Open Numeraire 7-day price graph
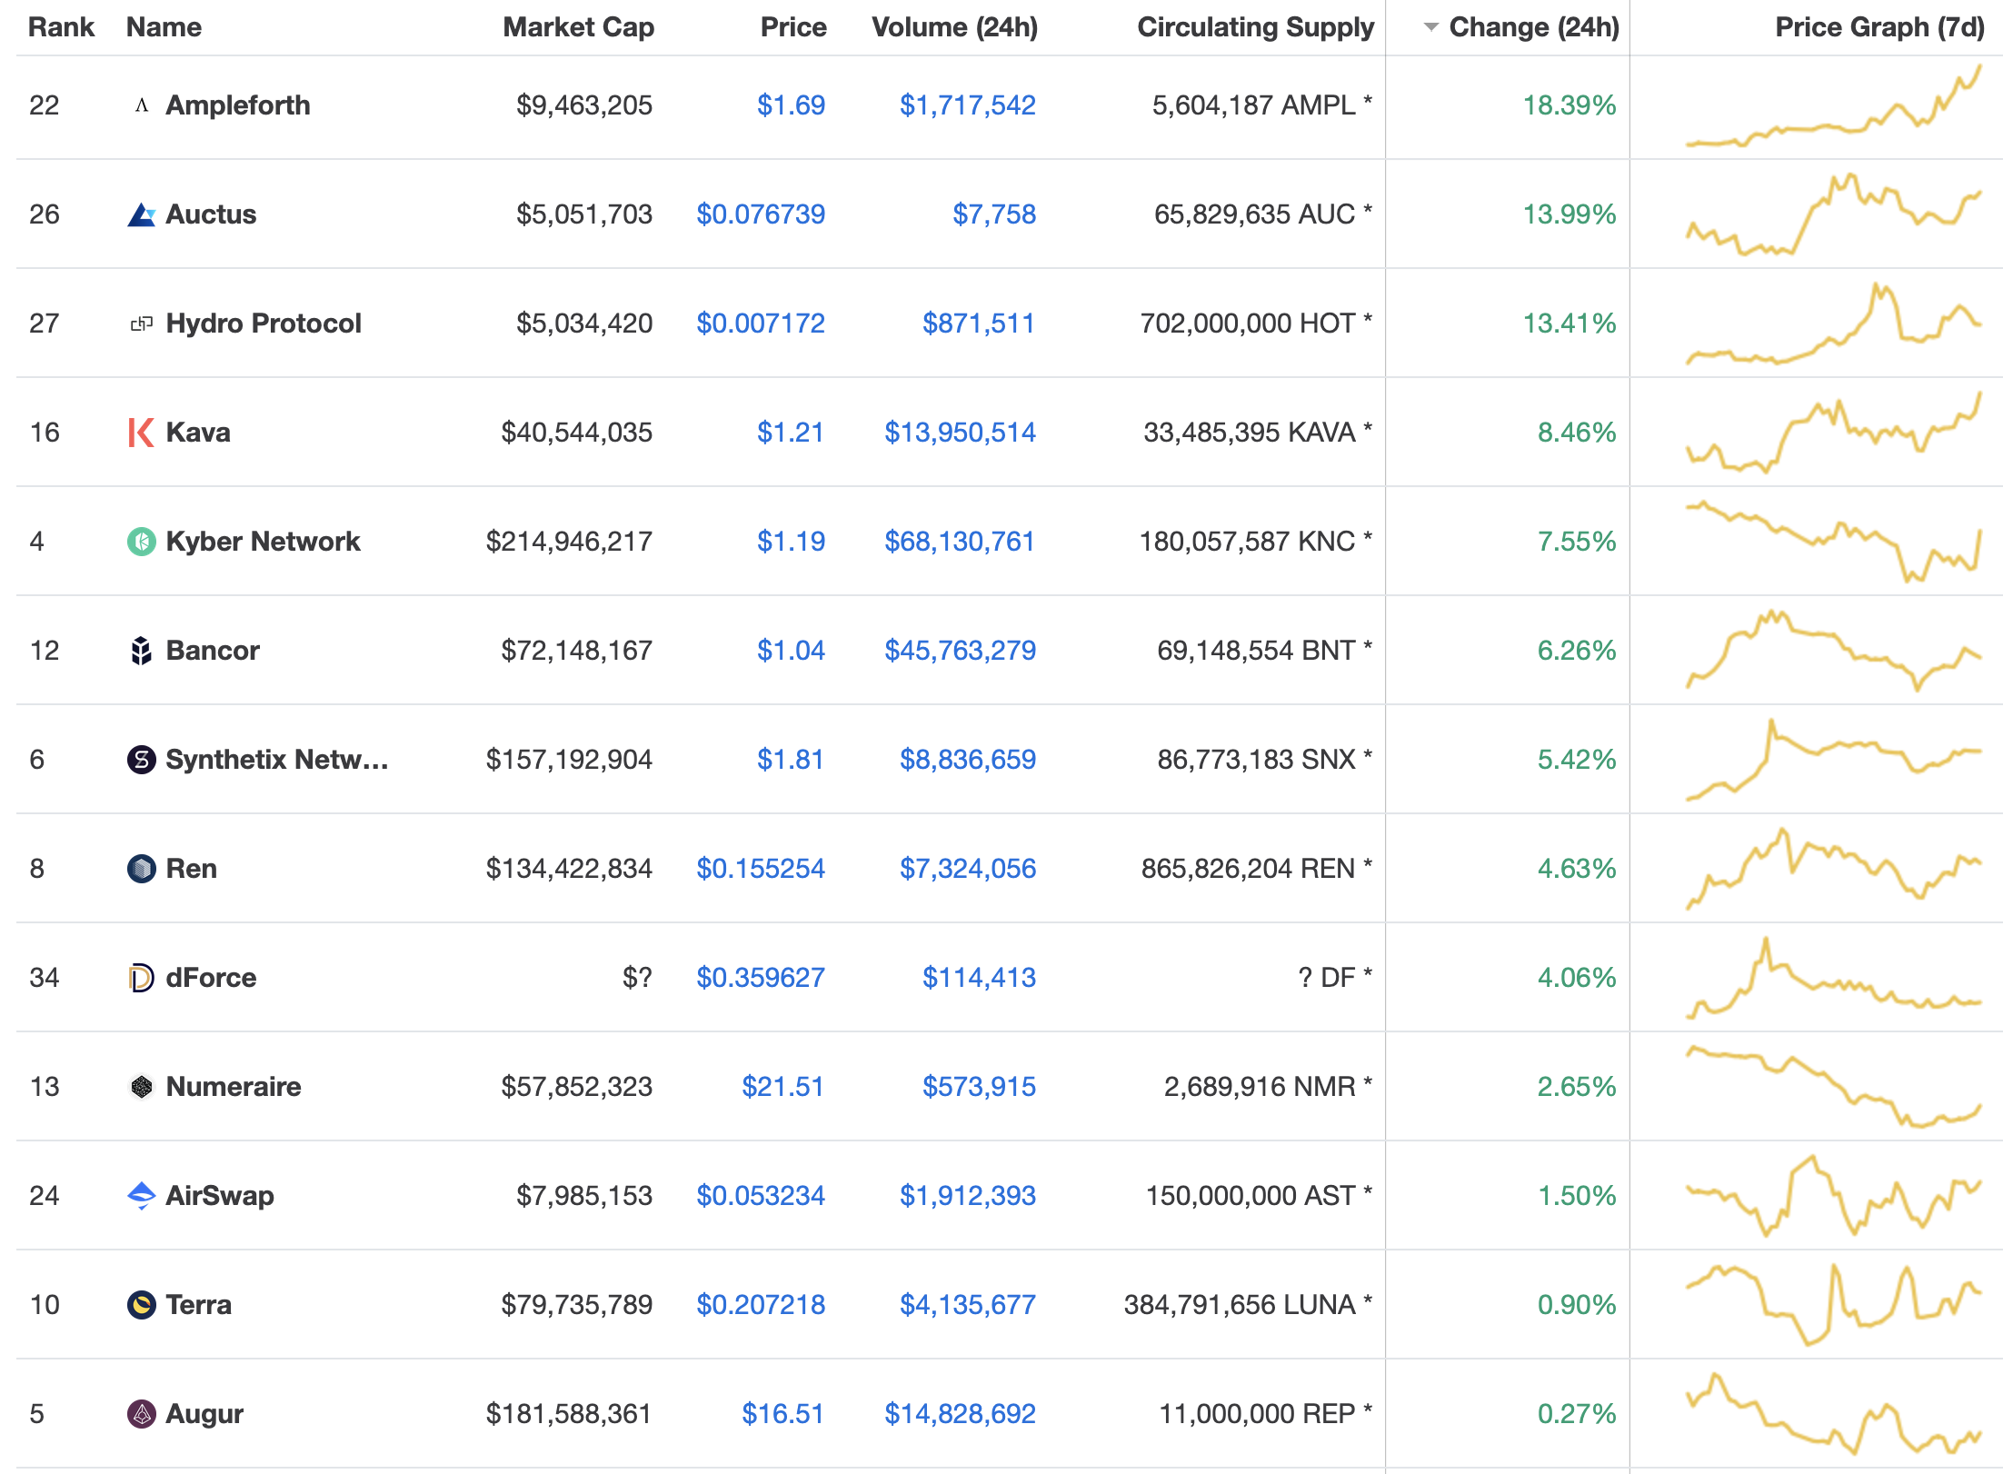Screen dimensions: 2003x1474 pyautogui.click(x=1834, y=1087)
